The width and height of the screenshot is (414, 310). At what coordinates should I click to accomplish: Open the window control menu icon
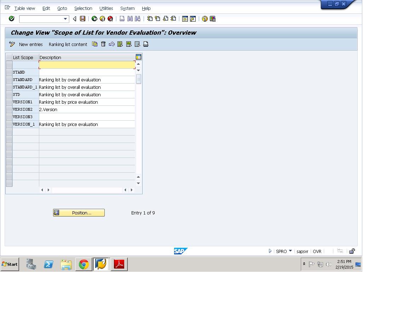click(x=7, y=8)
